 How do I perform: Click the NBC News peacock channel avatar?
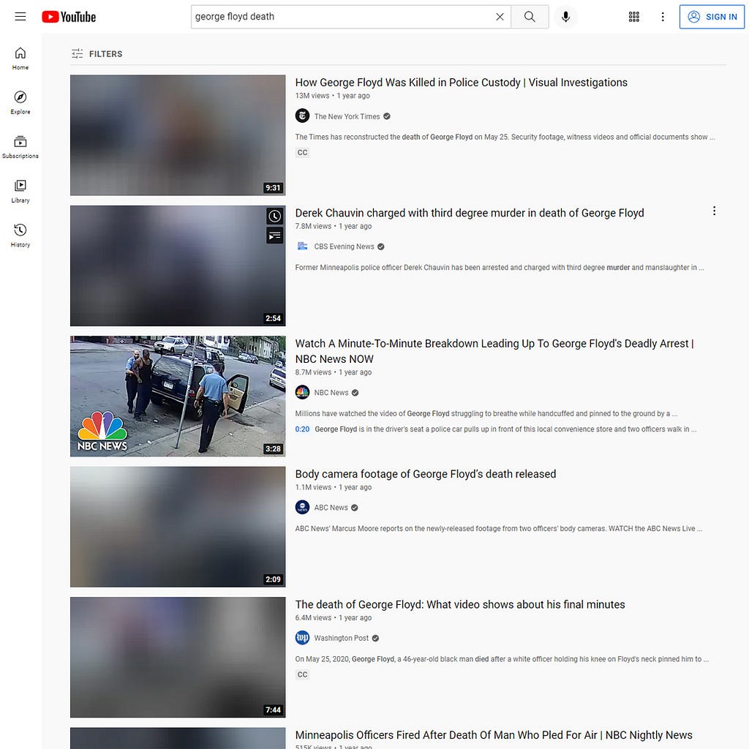tap(302, 392)
